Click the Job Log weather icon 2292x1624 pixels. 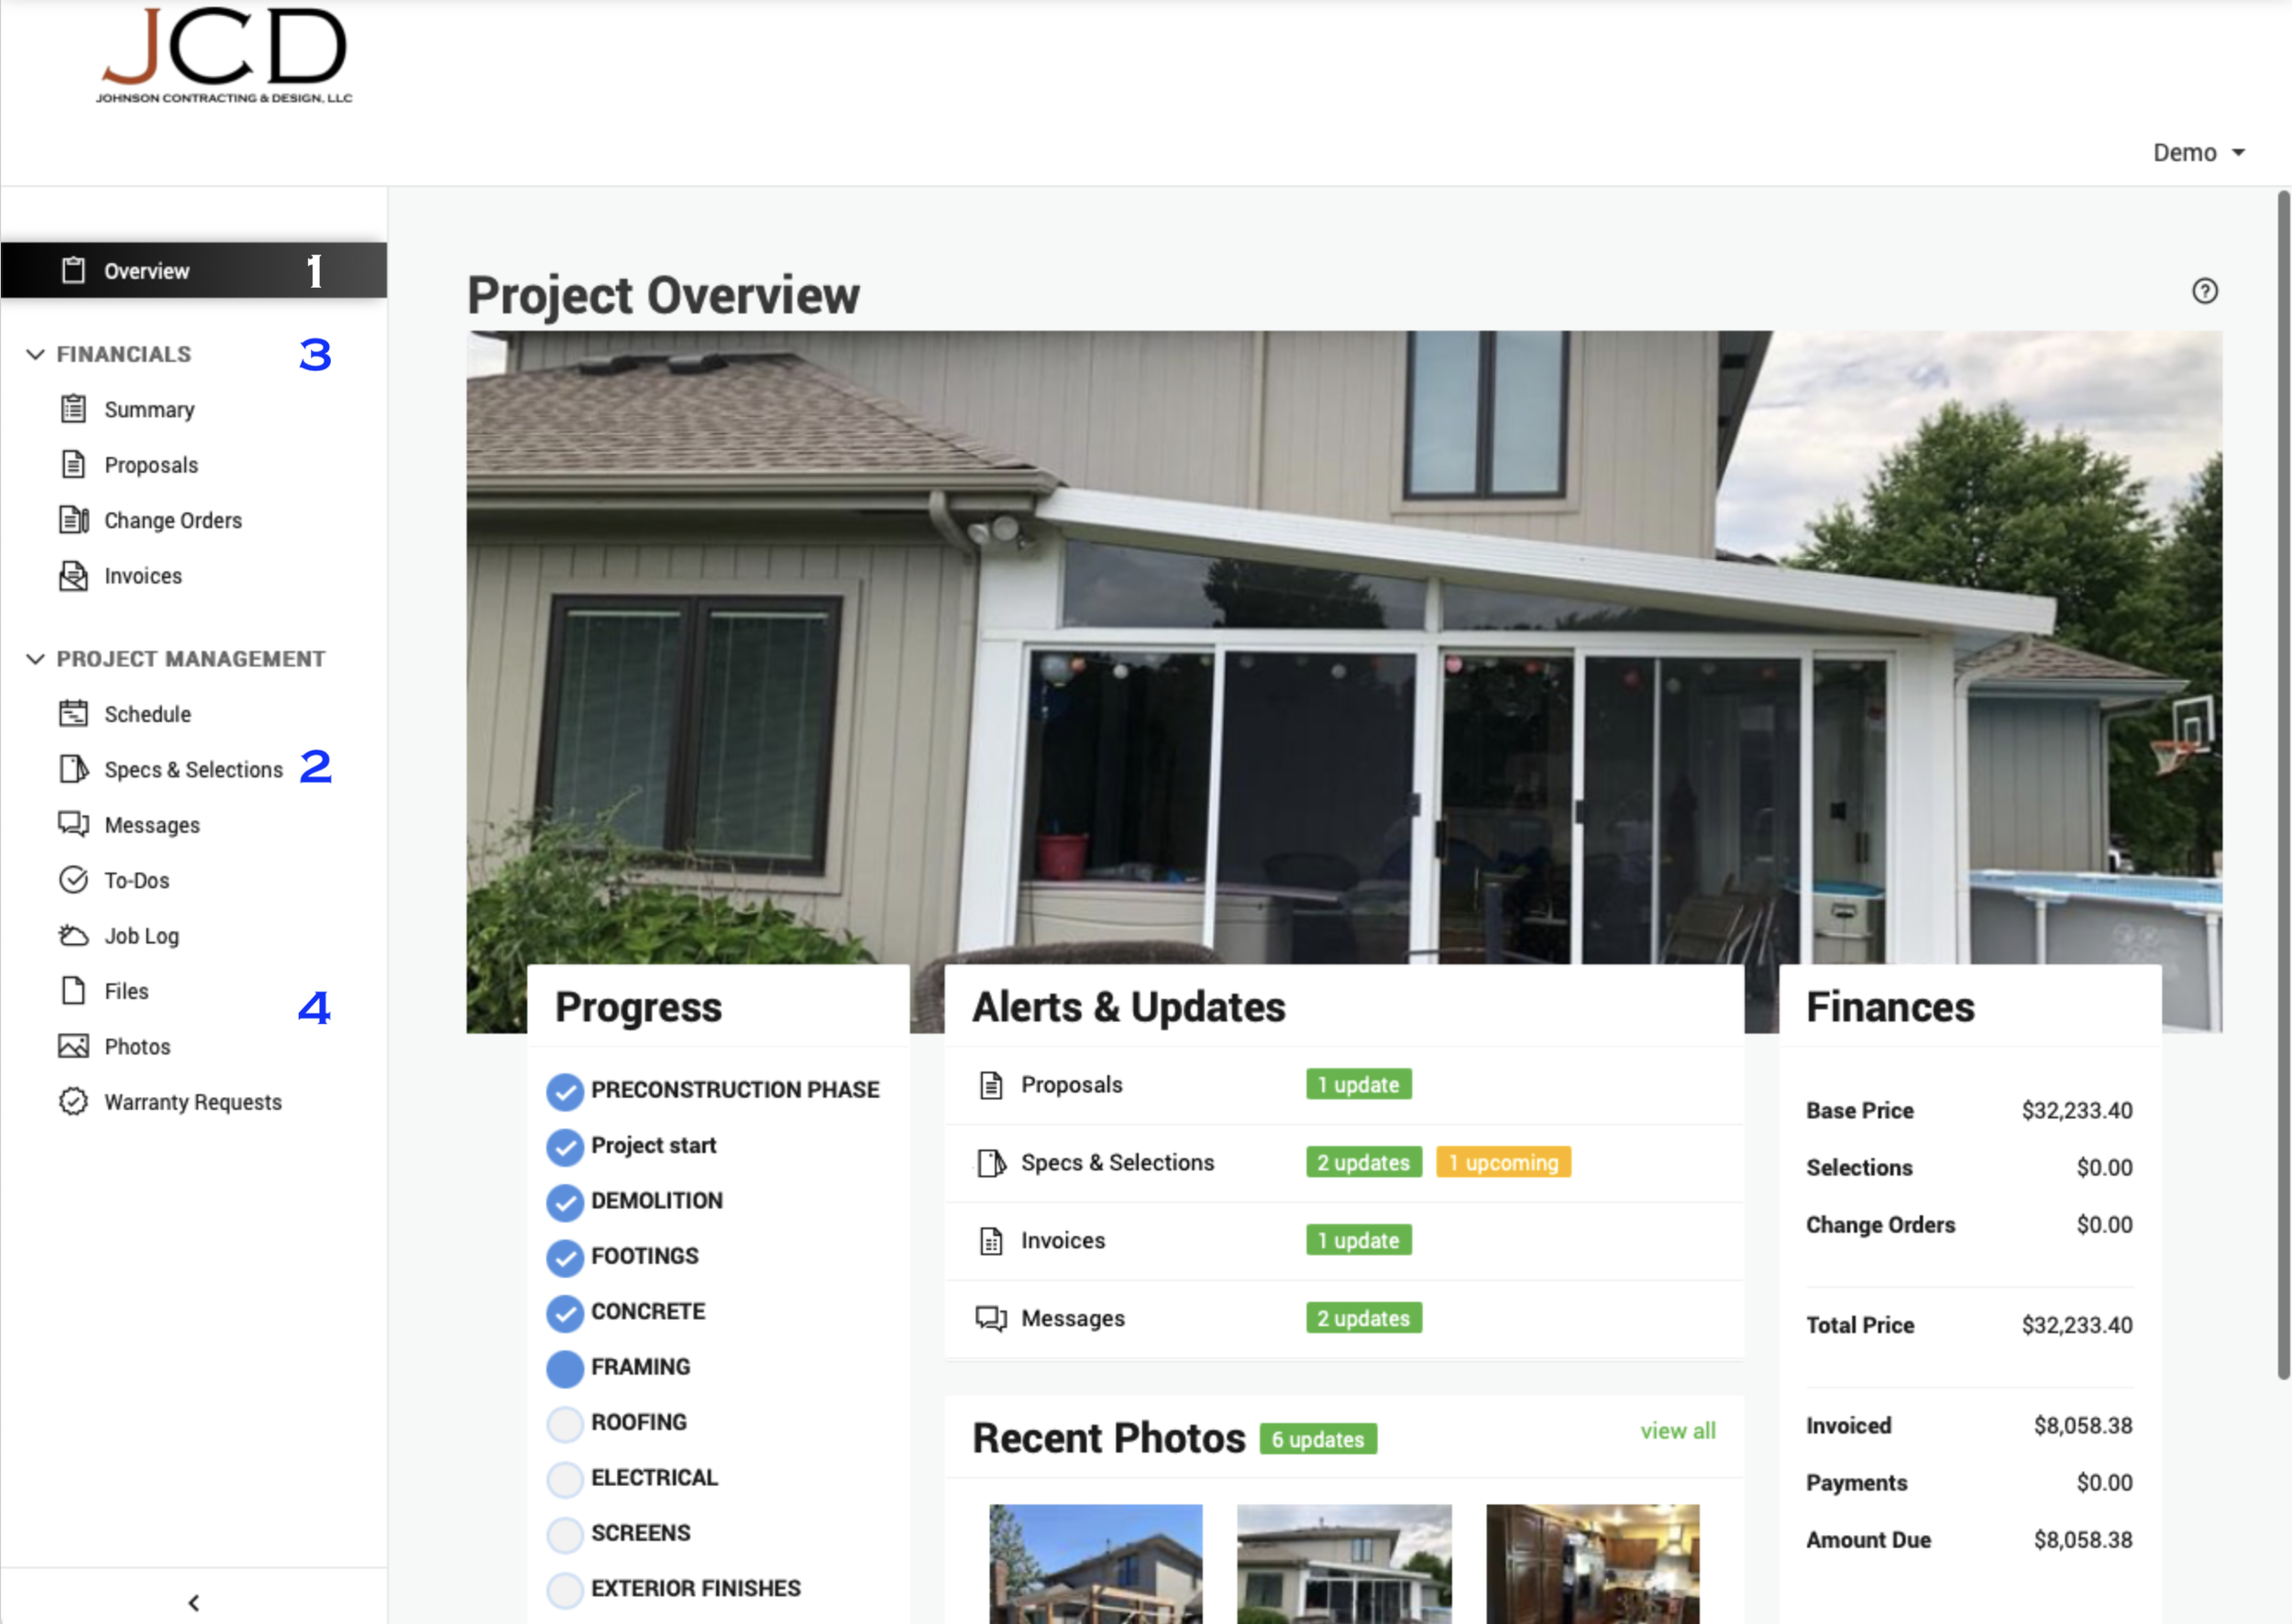click(73, 935)
